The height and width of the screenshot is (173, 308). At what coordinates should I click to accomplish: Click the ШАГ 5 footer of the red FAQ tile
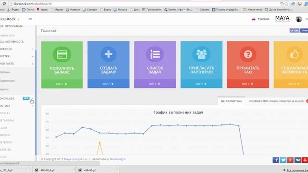tap(248, 84)
